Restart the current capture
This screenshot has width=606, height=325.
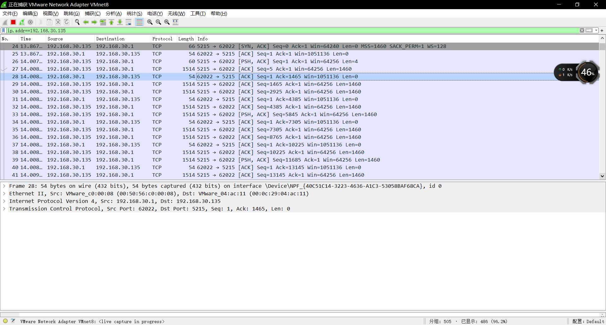point(22,22)
